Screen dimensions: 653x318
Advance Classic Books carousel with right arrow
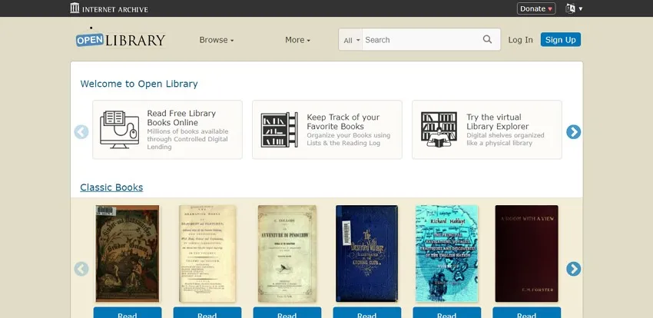(x=573, y=269)
